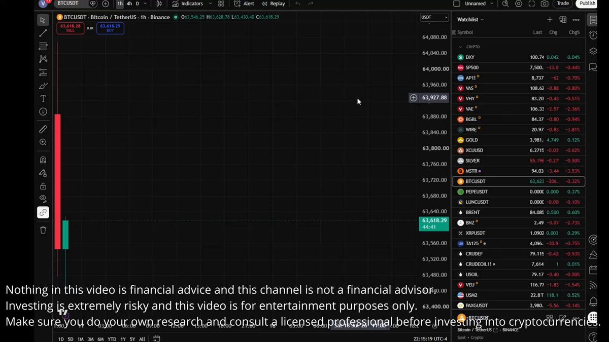The image size is (609, 342).
Task: Open watchlist advanced view table icon
Action: pyautogui.click(x=563, y=20)
